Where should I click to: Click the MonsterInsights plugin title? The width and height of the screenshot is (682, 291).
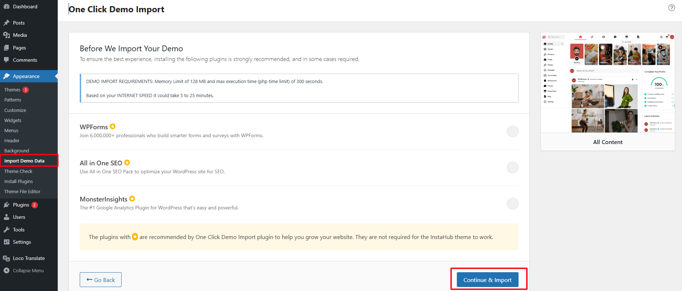(104, 199)
